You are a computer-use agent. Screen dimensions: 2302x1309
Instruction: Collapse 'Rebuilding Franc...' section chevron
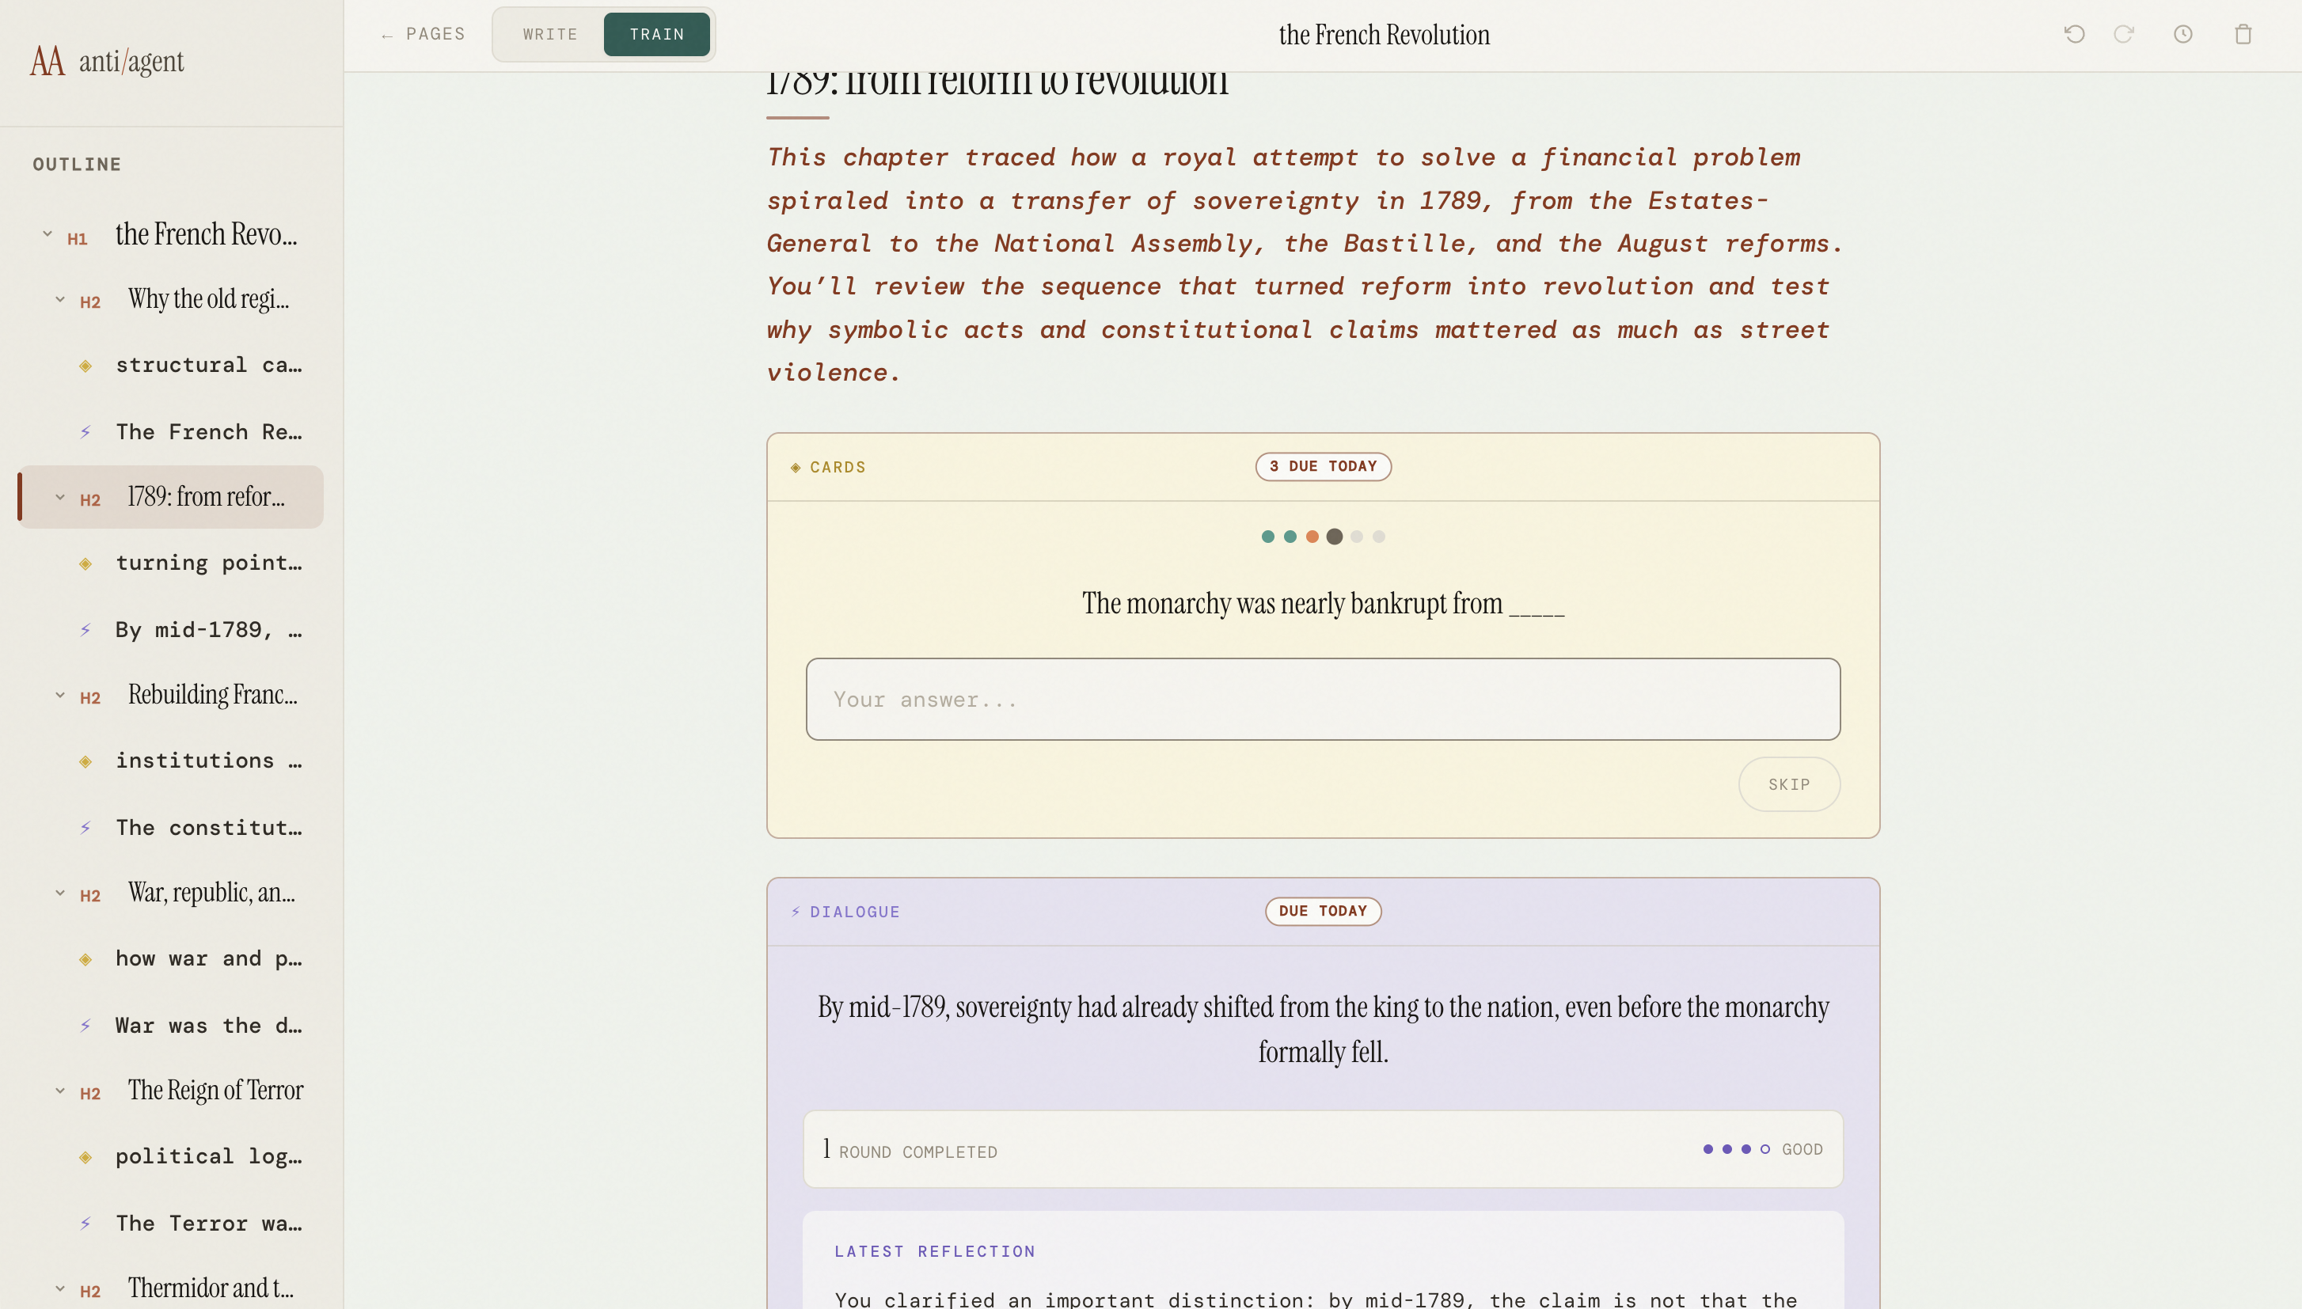[60, 695]
